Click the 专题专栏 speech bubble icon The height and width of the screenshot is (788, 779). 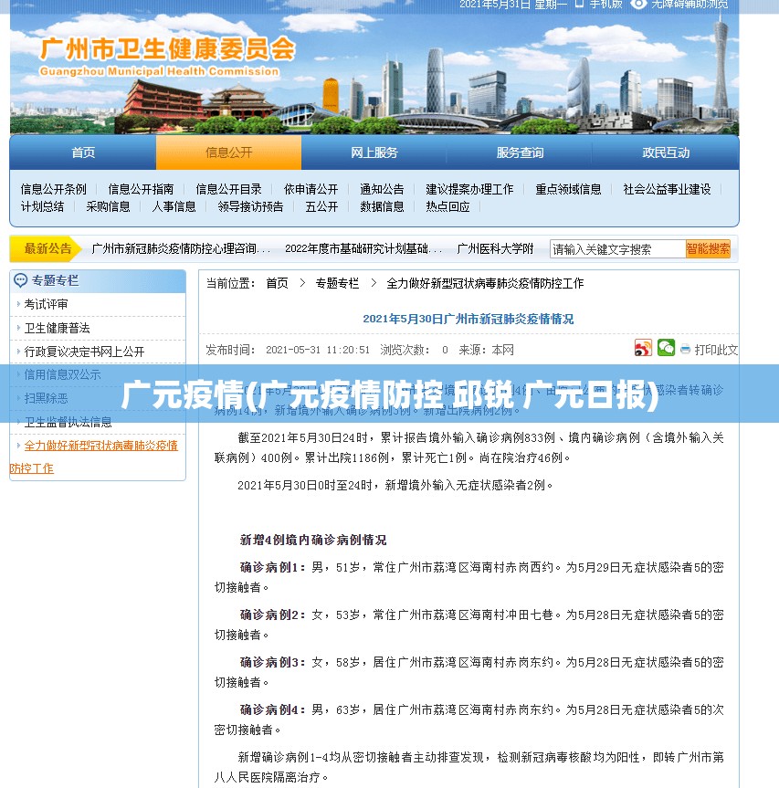tap(21, 280)
